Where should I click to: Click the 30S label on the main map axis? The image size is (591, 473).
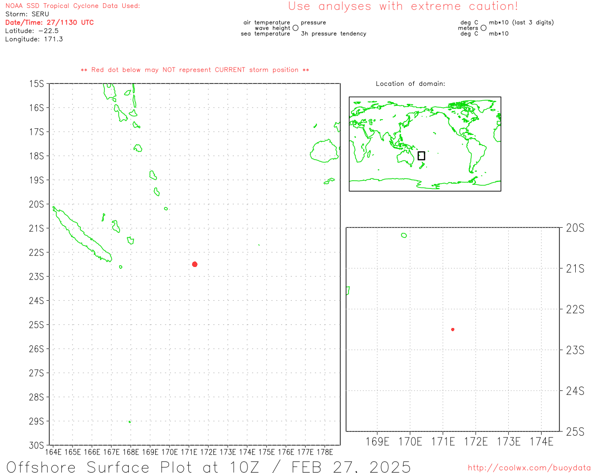pyautogui.click(x=36, y=445)
